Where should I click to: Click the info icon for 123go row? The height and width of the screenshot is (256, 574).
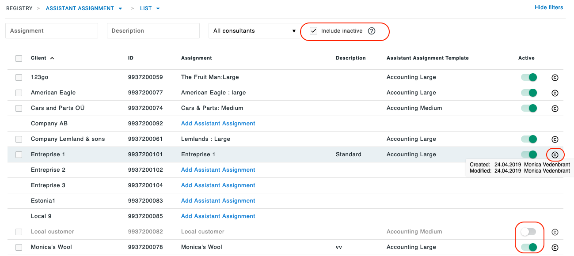click(x=555, y=78)
